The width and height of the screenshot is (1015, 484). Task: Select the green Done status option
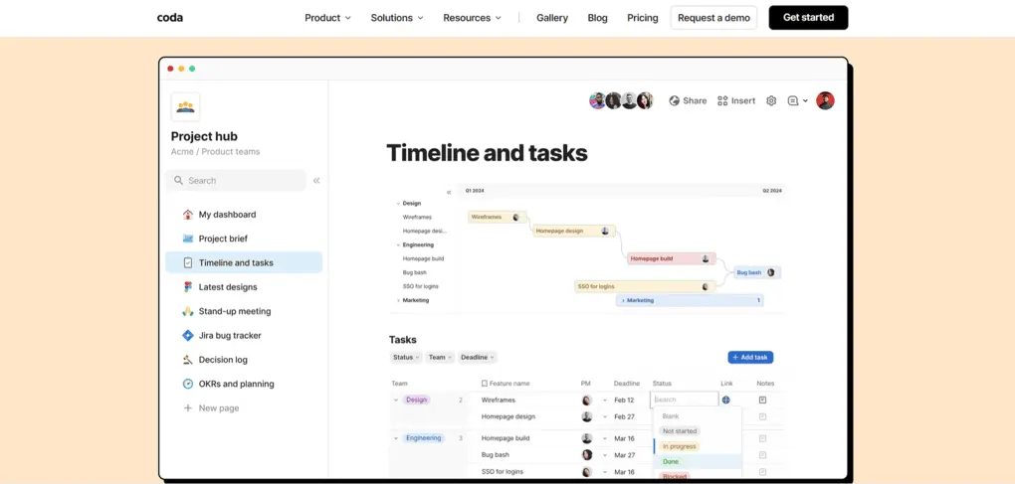click(x=671, y=462)
